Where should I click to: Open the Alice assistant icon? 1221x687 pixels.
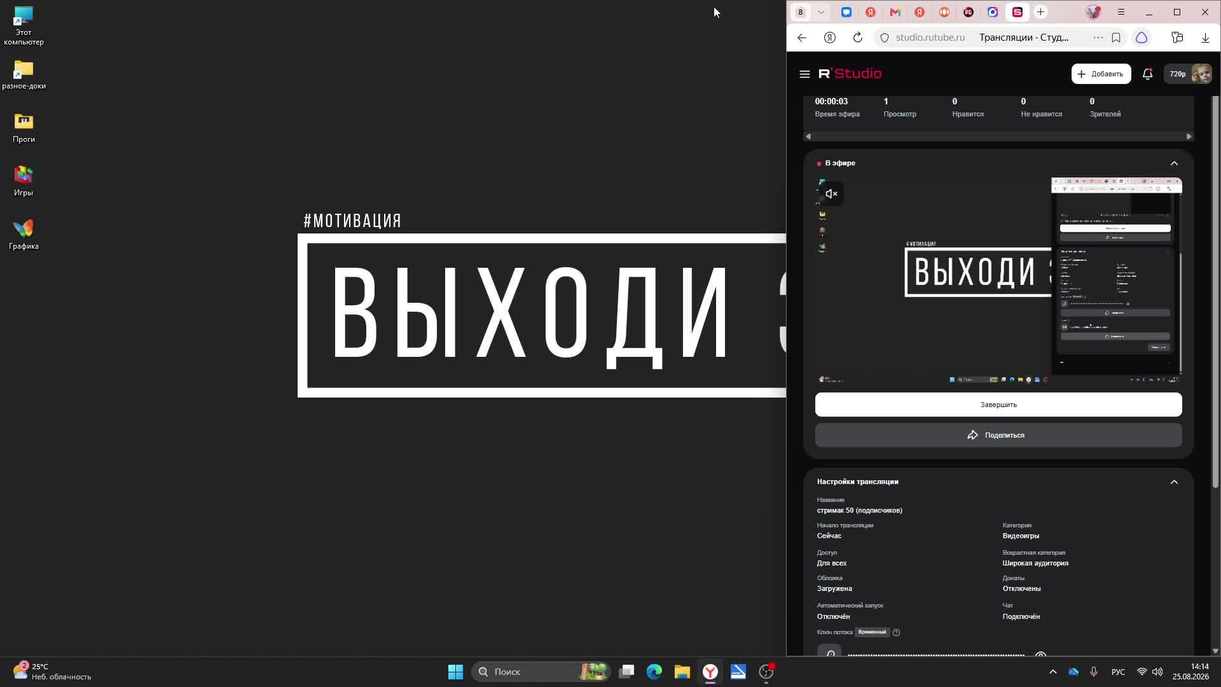(1142, 38)
